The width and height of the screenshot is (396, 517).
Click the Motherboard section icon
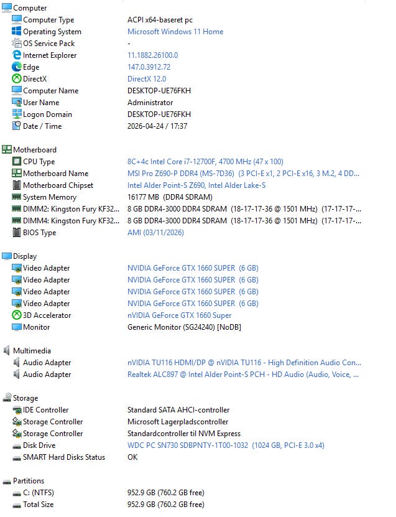tap(7, 150)
